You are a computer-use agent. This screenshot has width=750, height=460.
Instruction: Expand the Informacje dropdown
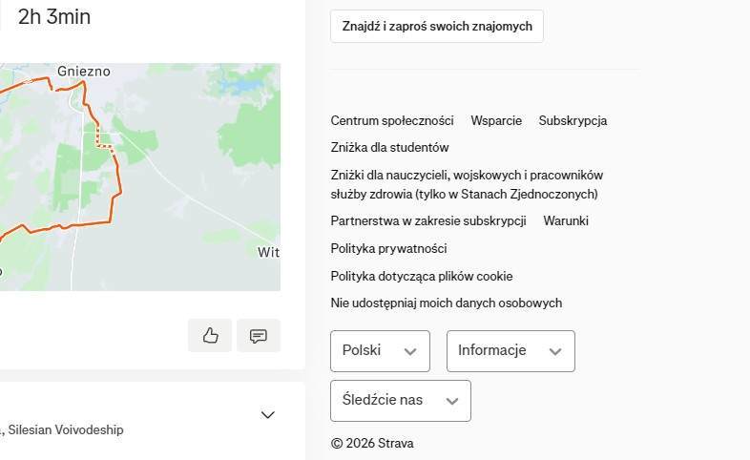(510, 351)
